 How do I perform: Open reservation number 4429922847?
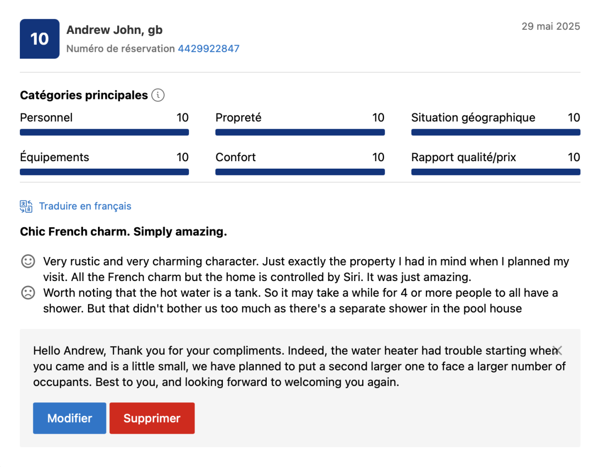(208, 49)
